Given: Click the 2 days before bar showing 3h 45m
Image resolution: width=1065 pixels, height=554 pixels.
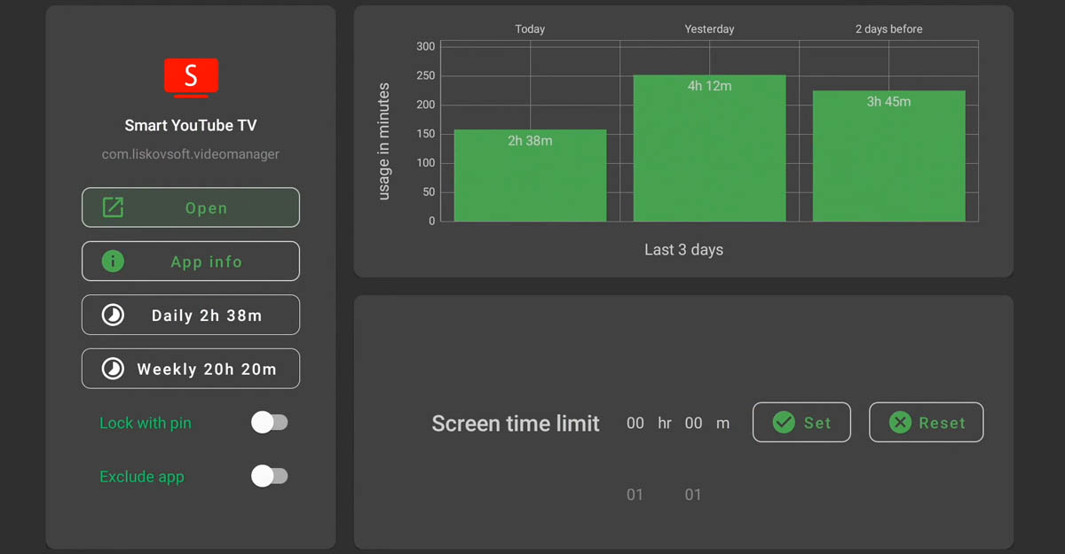Looking at the screenshot, I should click(888, 156).
